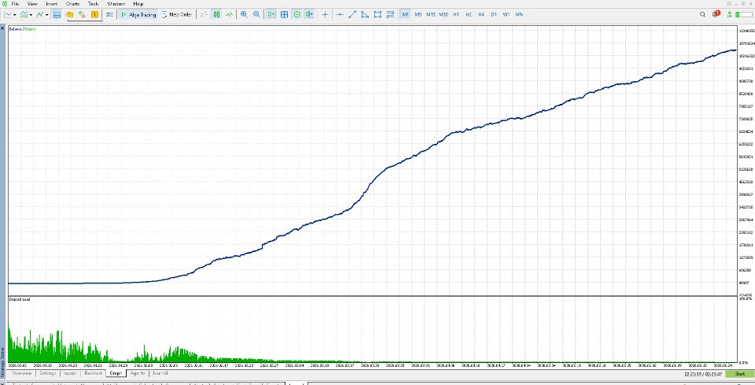The width and height of the screenshot is (755, 385).
Task: Zoom out of the chart
Action: (x=256, y=14)
